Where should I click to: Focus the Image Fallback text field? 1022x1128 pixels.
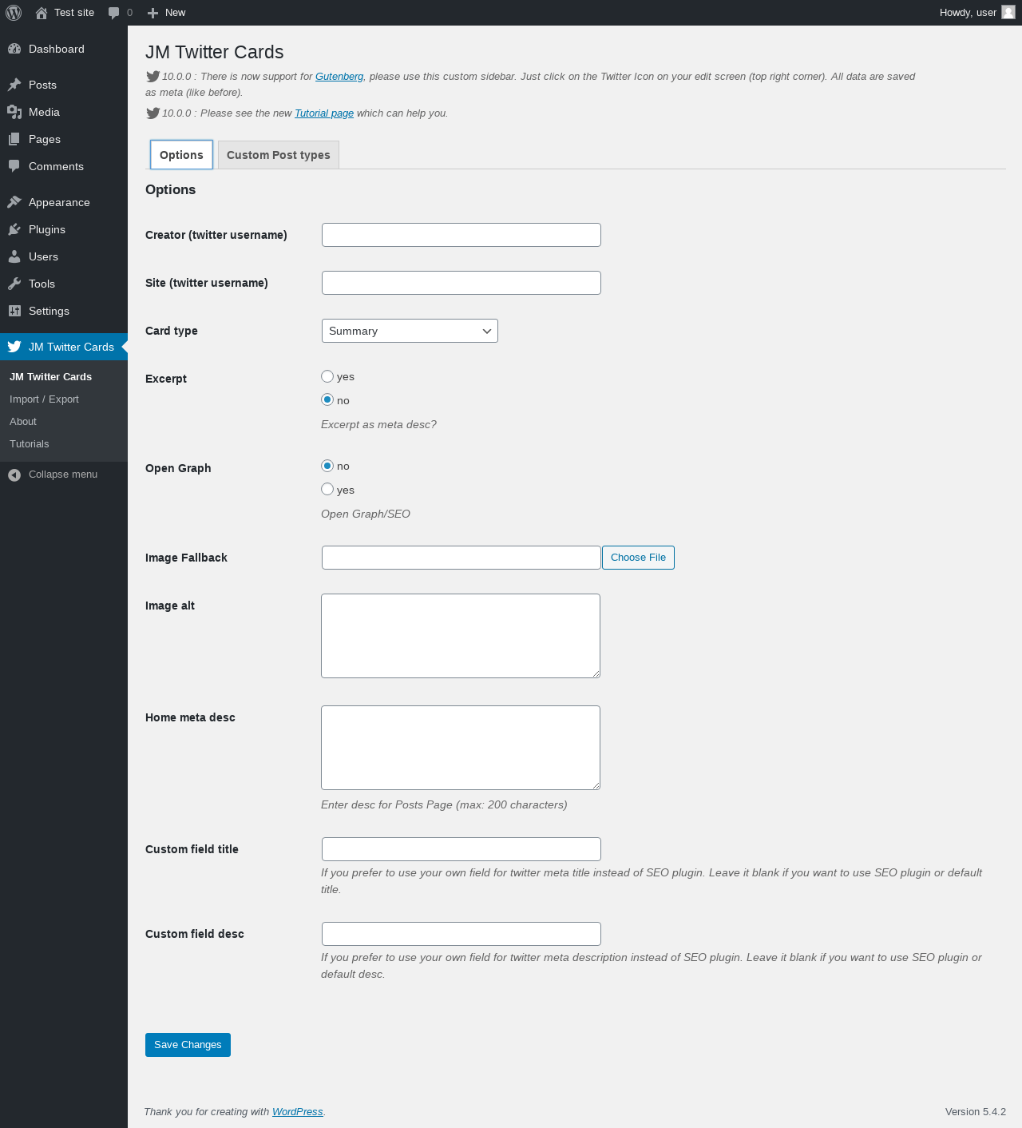(461, 558)
